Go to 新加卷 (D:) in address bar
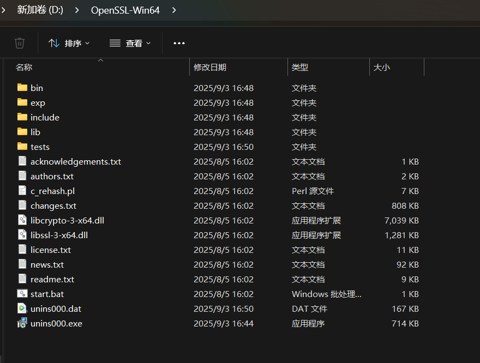Viewport: 480px width, 363px height. point(40,10)
